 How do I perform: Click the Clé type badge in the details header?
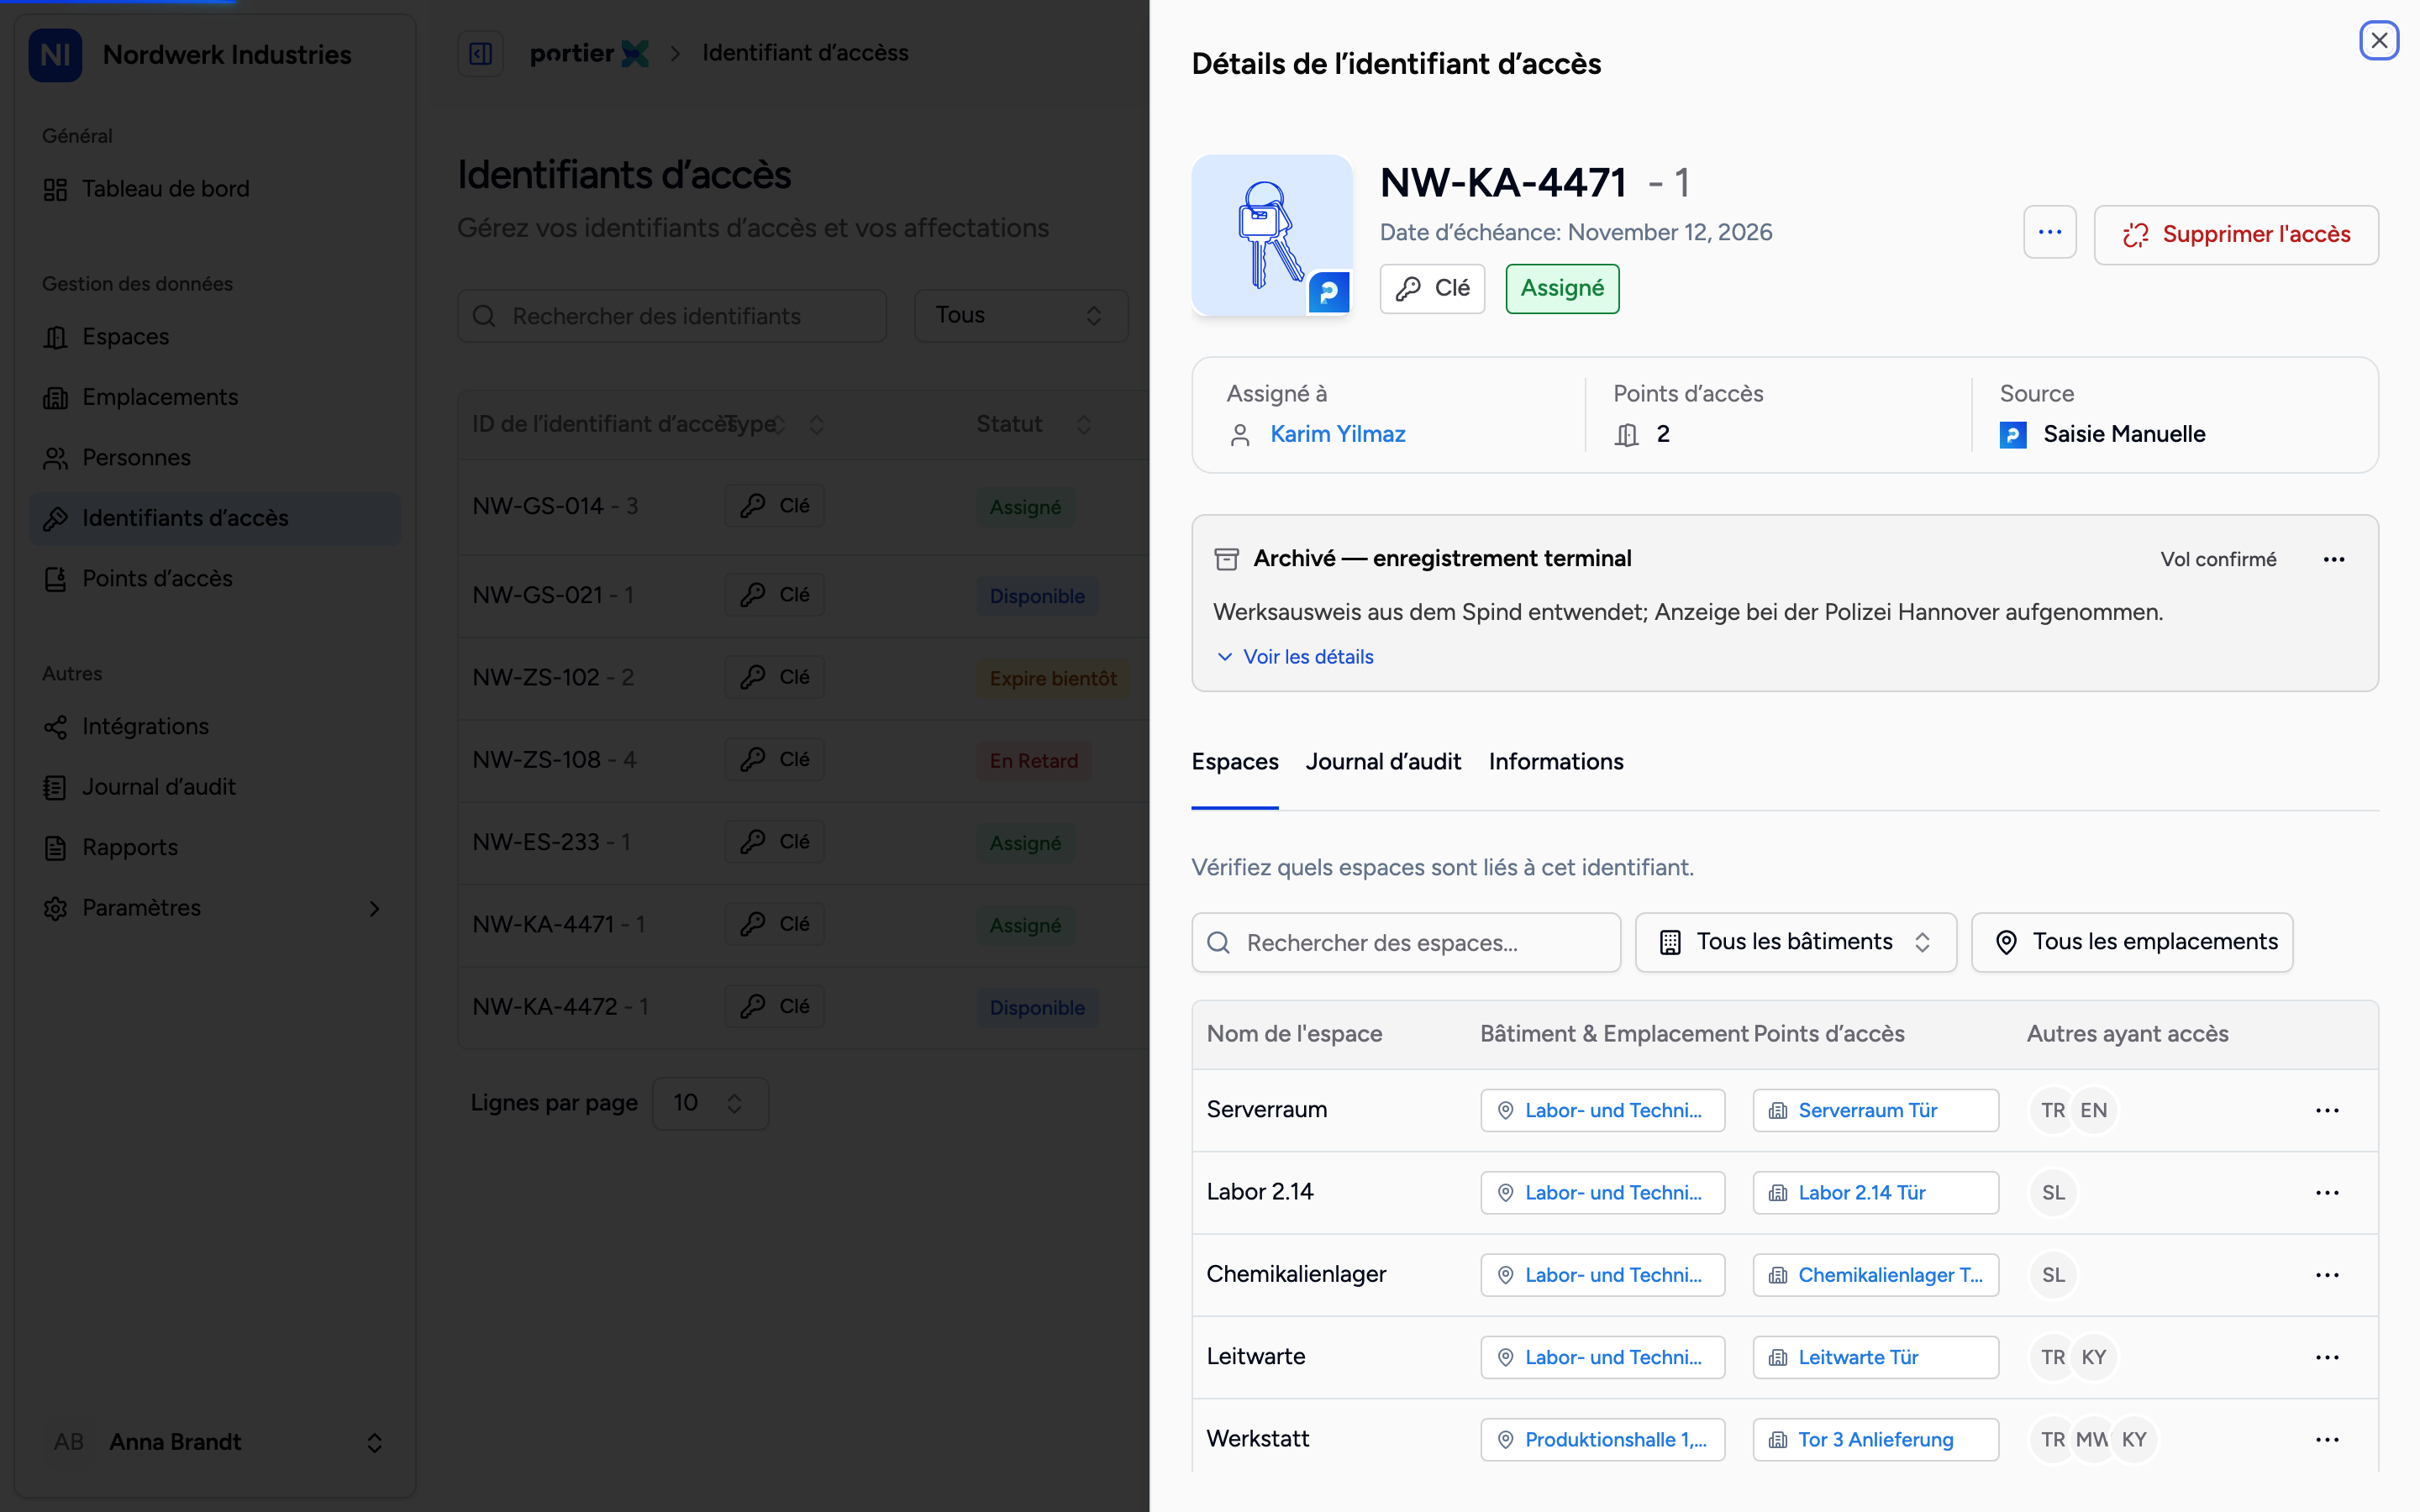tap(1432, 288)
